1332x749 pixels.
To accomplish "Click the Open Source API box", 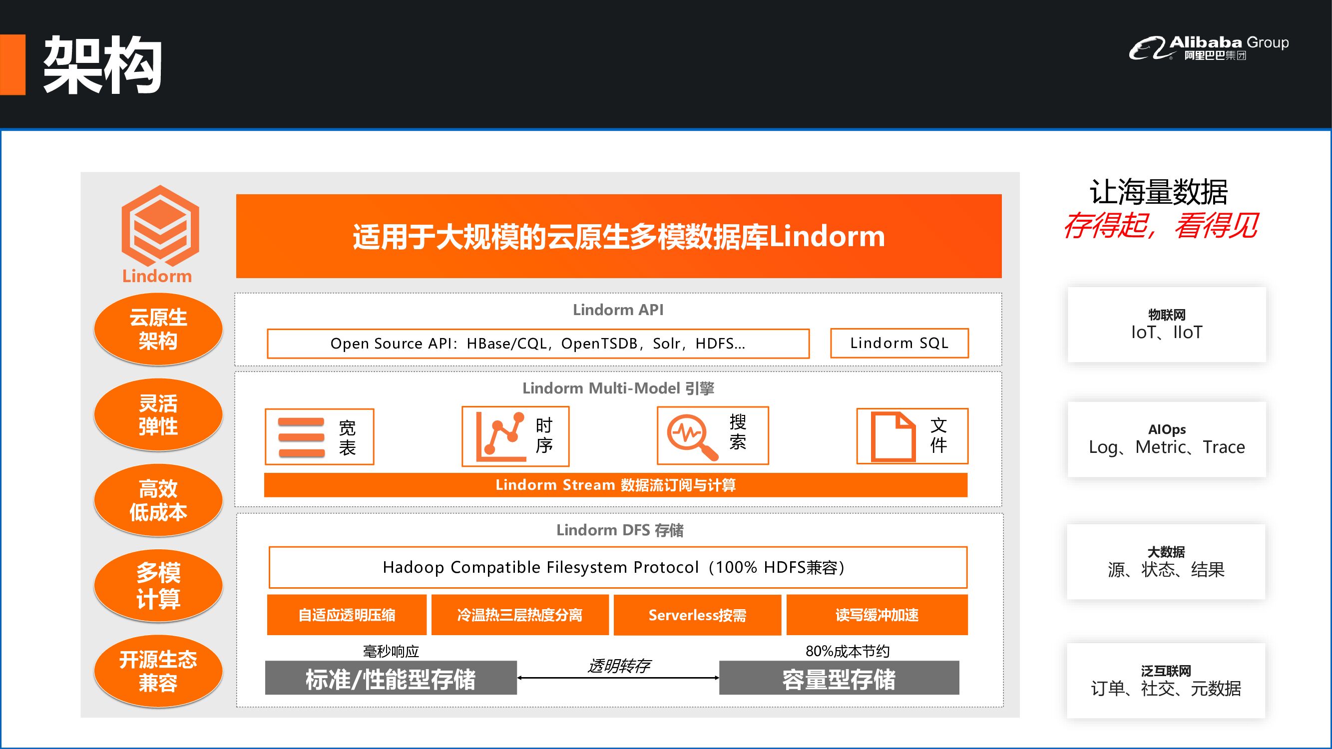I will (x=538, y=344).
